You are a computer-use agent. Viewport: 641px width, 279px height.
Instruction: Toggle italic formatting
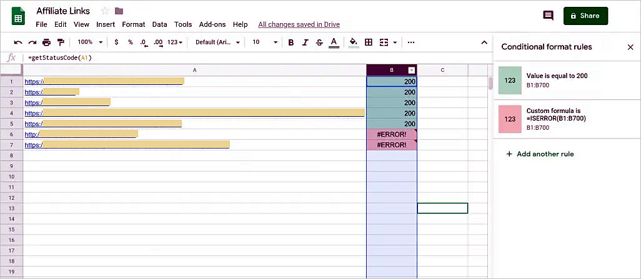click(306, 42)
